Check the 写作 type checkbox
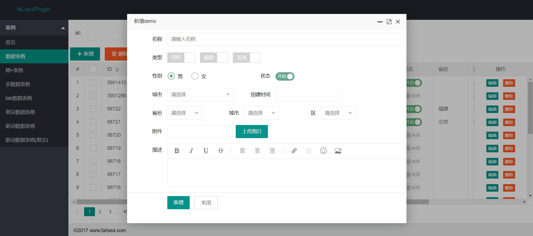533x236 pixels. (181, 57)
